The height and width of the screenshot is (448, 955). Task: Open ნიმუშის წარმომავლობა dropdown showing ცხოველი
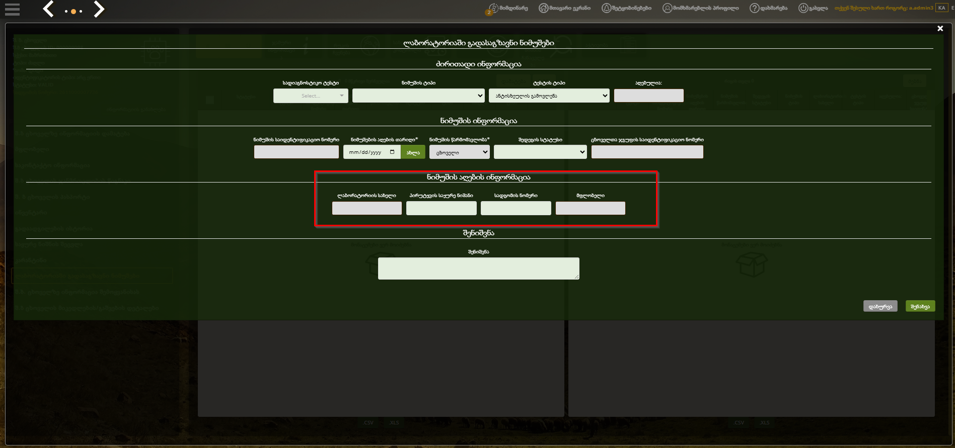[x=460, y=152]
